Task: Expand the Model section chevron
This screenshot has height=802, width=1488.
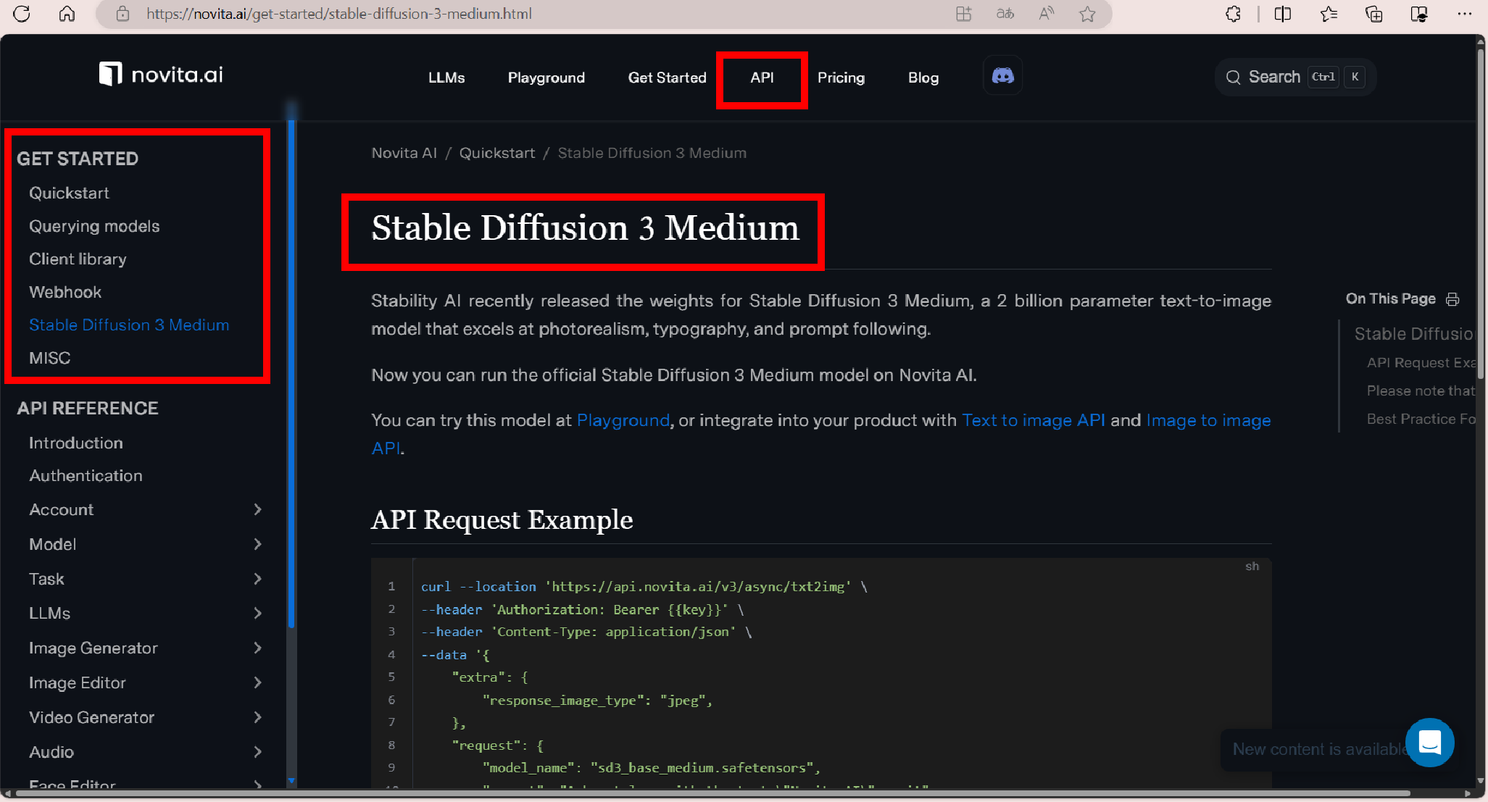Action: click(257, 544)
